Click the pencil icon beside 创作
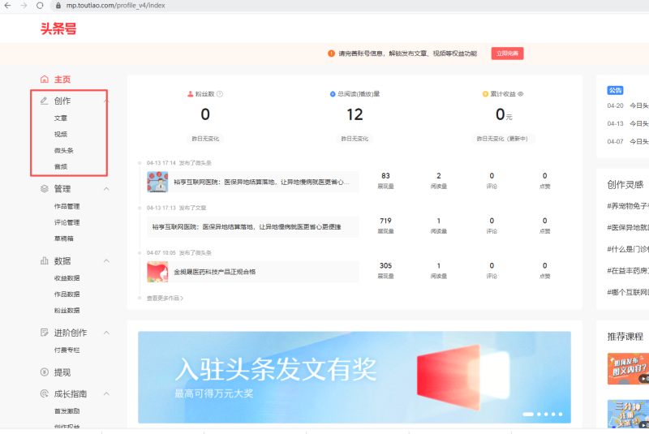Viewport: 649px width, 434px height. pyautogui.click(x=45, y=101)
